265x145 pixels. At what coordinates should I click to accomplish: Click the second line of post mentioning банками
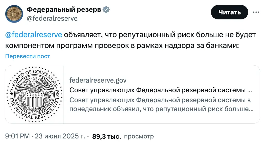point(122,46)
